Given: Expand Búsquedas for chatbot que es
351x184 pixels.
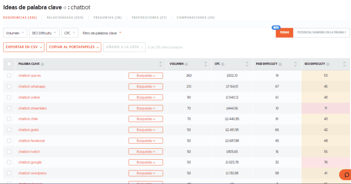Looking at the screenshot, I should tap(146, 76).
